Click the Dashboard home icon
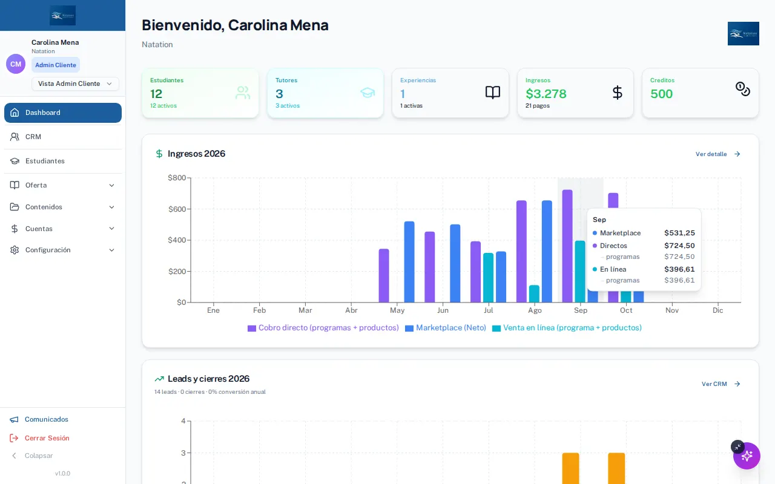This screenshot has height=484, width=775. click(x=15, y=113)
